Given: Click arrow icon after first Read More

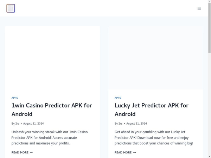Looking at the screenshot, I should coord(31,152).
